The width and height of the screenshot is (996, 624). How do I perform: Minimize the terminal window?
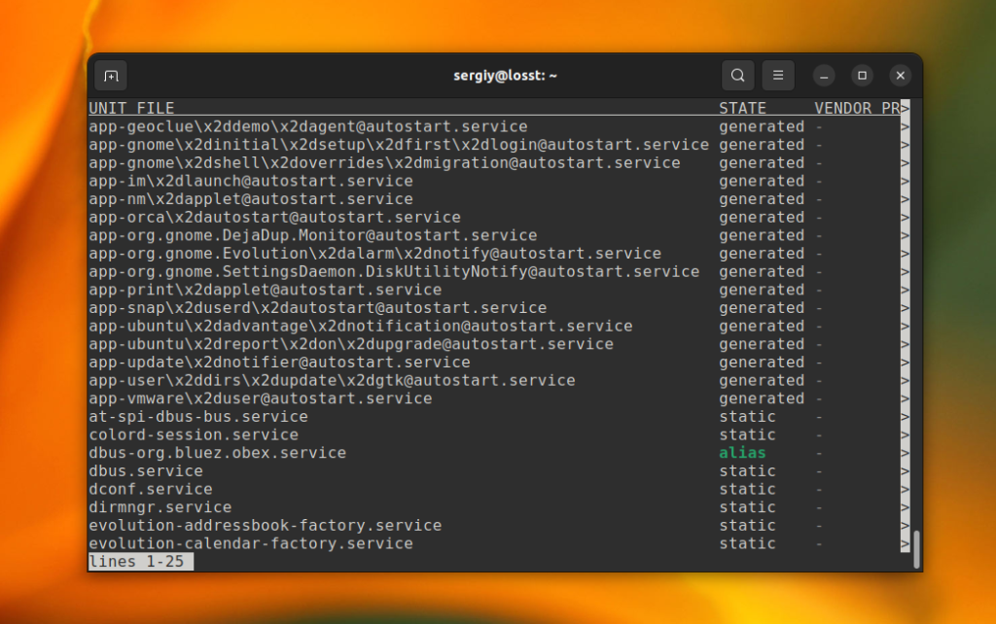click(x=824, y=76)
